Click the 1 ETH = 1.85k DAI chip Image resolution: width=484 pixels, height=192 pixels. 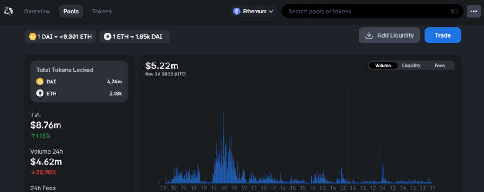[134, 37]
